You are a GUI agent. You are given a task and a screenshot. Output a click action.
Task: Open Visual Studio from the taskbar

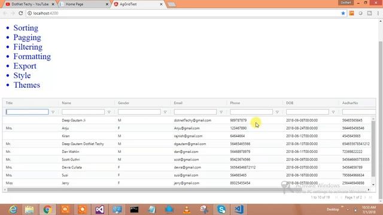(100, 210)
